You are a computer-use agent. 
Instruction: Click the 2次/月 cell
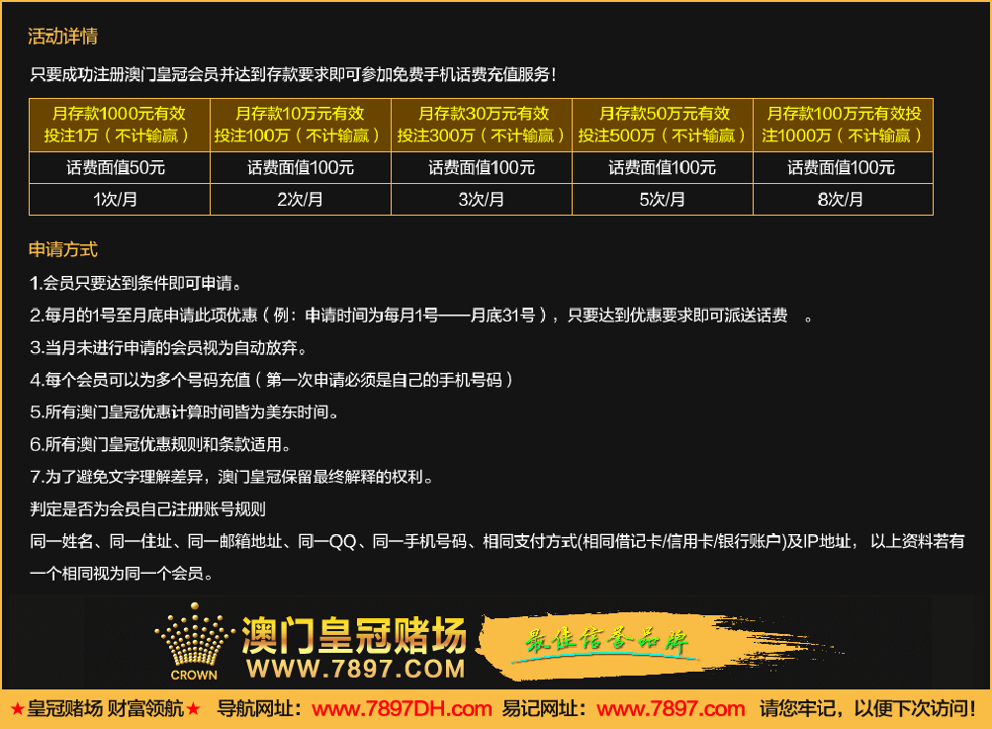click(x=301, y=200)
